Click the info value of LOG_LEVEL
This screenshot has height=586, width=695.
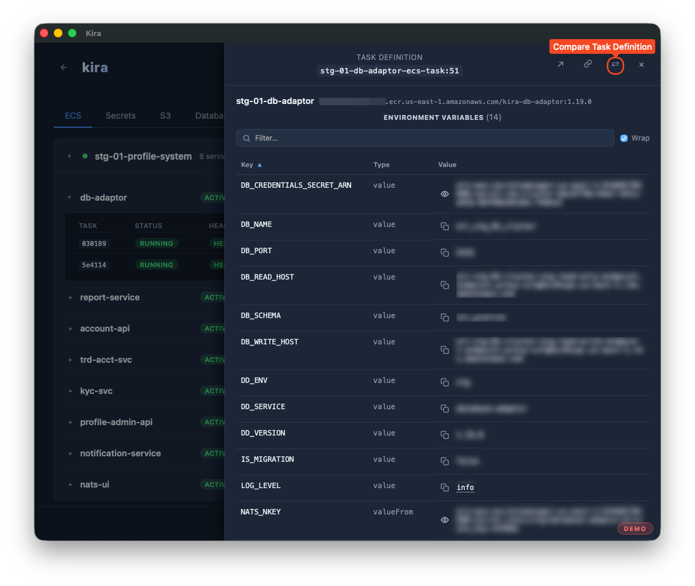point(465,488)
